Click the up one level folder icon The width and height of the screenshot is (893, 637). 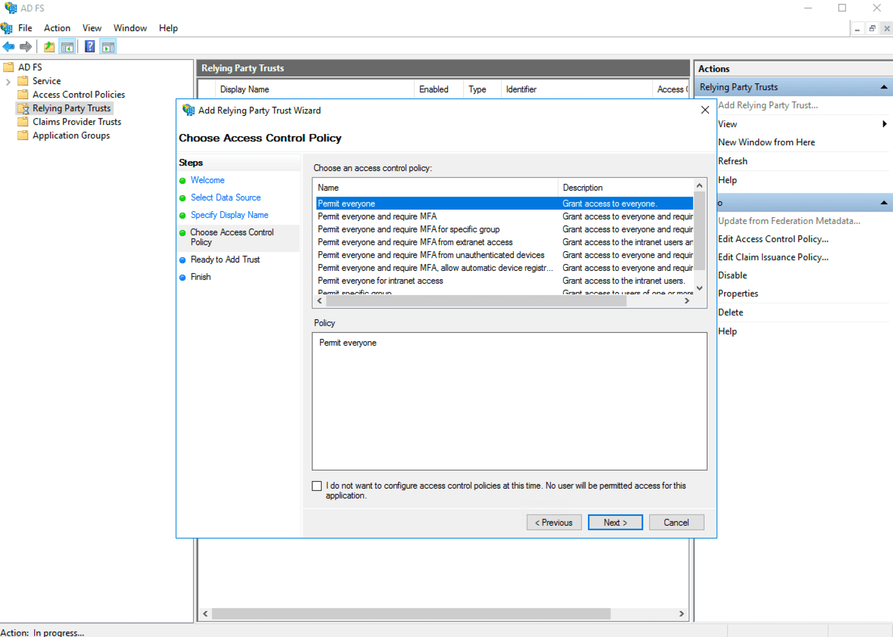(x=48, y=46)
